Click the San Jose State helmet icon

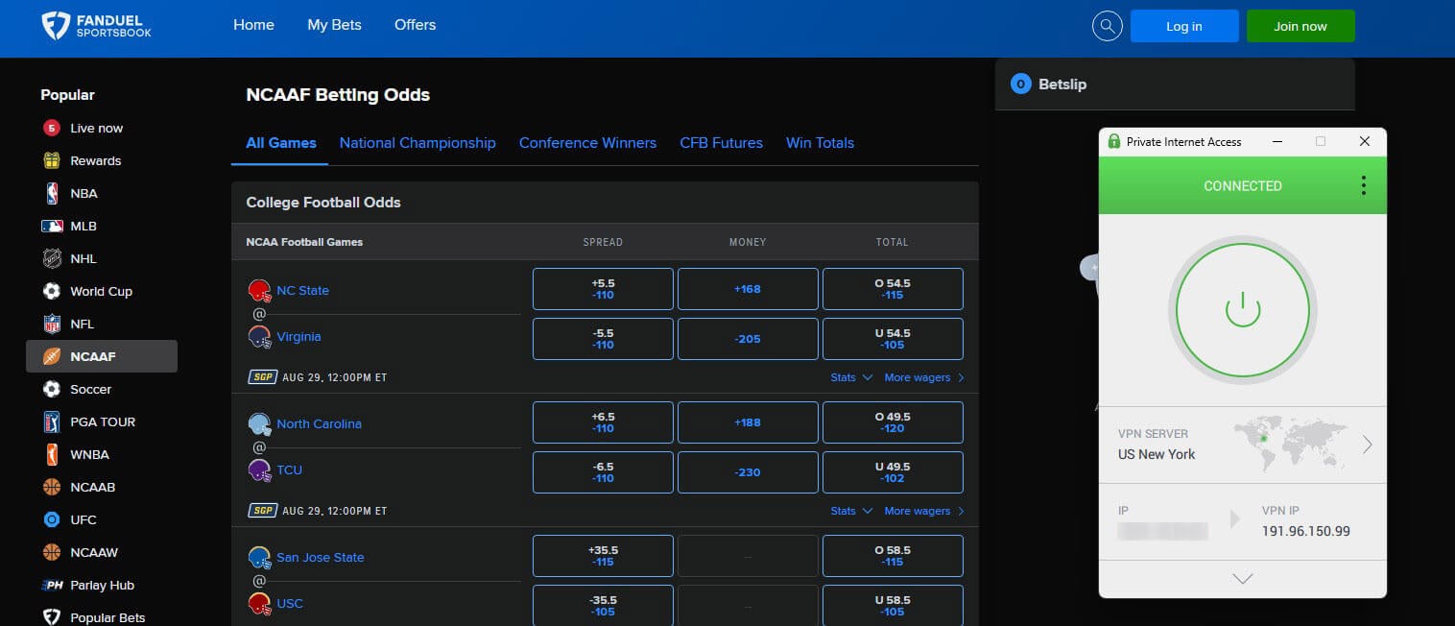[259, 557]
